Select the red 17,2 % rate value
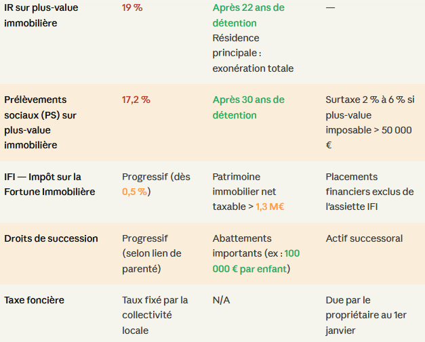This screenshot has width=425, height=342. (x=136, y=100)
